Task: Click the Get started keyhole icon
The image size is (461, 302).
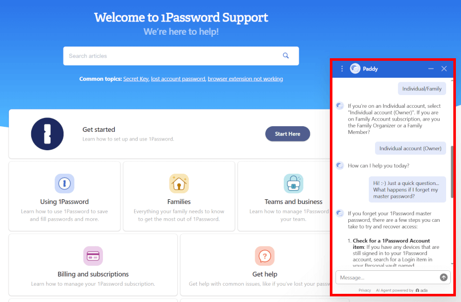Action: point(47,134)
